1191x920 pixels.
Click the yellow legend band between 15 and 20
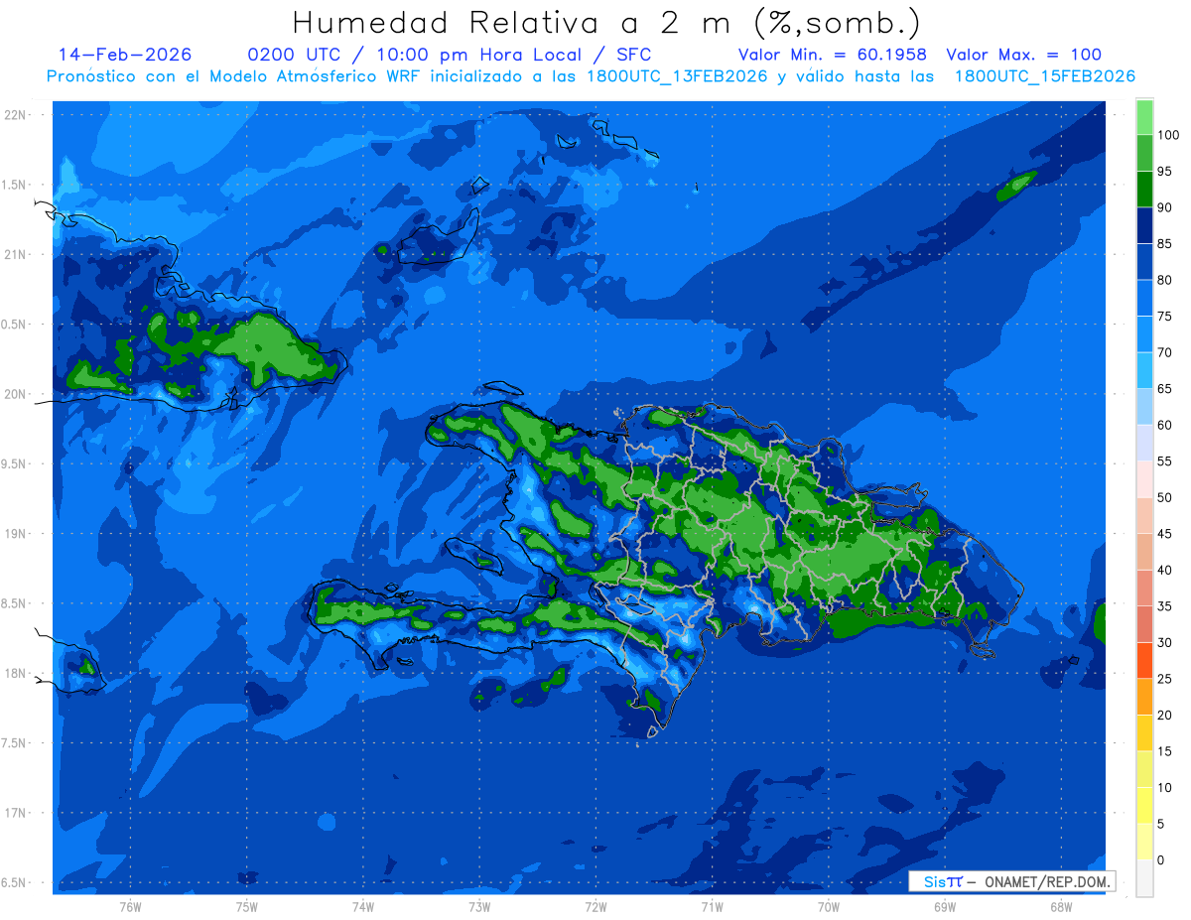1144,732
